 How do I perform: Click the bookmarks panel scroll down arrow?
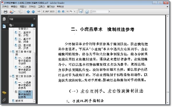34,102
